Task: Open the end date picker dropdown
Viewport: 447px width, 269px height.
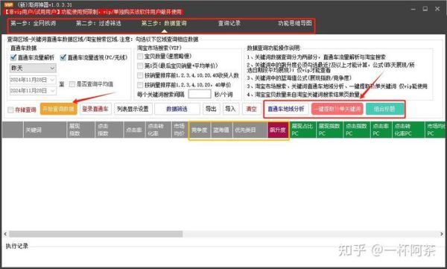Action: pyautogui.click(x=52, y=91)
